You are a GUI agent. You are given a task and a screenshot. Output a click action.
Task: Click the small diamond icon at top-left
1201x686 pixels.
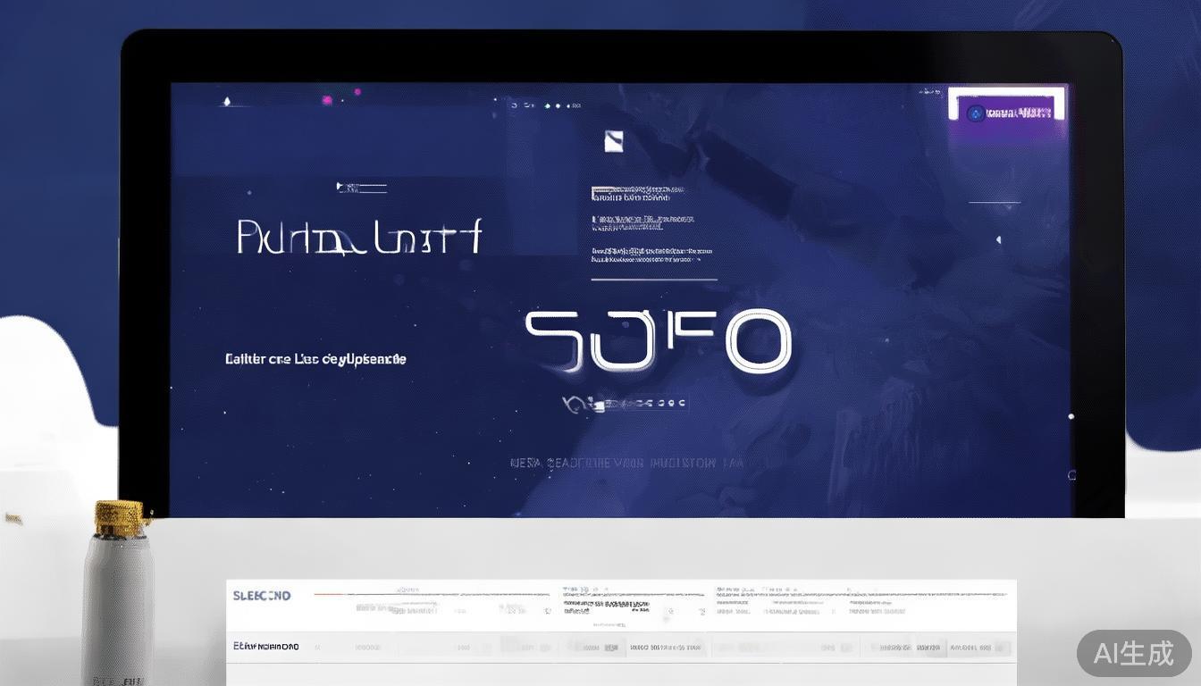click(x=227, y=100)
